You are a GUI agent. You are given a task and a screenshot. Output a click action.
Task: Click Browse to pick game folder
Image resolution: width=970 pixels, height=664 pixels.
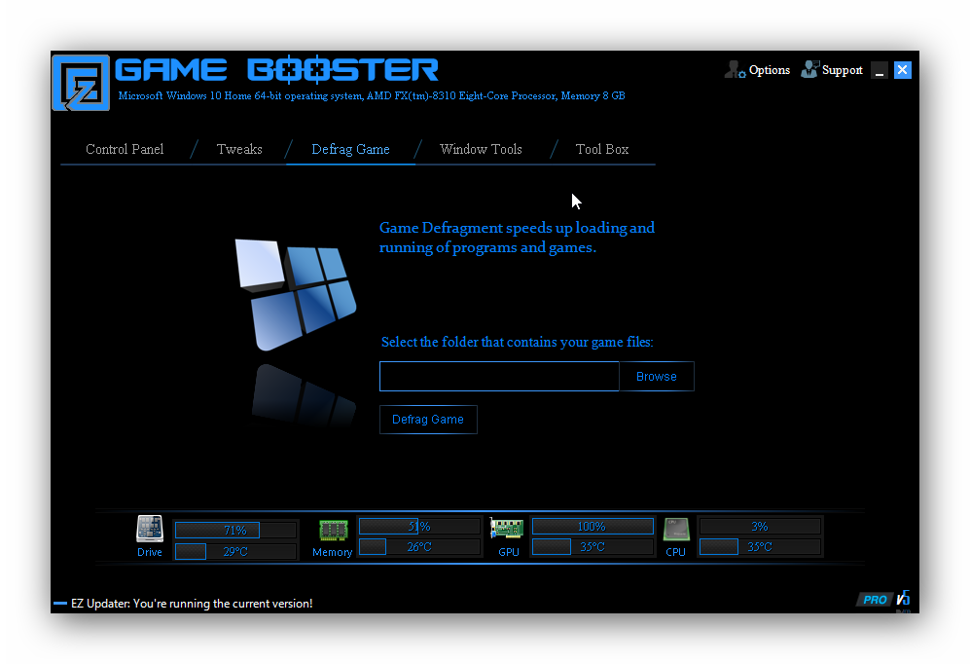click(x=657, y=376)
